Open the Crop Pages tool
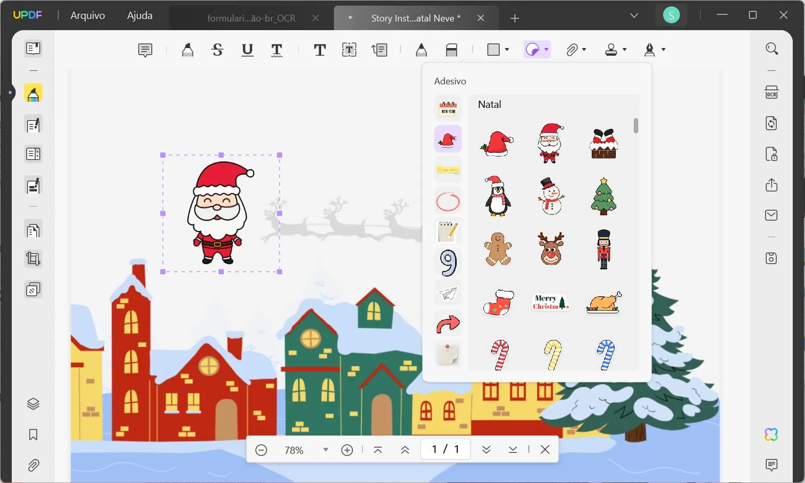805x483 pixels. 33,259
